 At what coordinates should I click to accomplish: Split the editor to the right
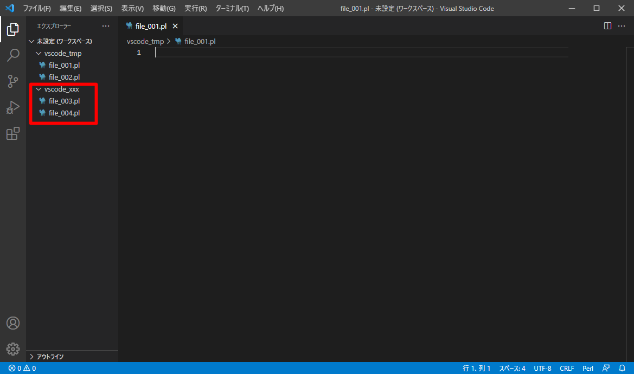pos(607,26)
